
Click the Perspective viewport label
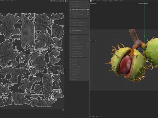point(93,3)
